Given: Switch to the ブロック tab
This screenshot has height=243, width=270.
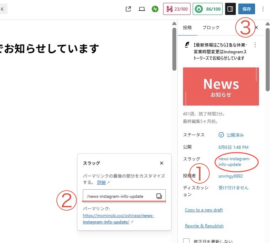Looking at the screenshot, I should click(211, 27).
